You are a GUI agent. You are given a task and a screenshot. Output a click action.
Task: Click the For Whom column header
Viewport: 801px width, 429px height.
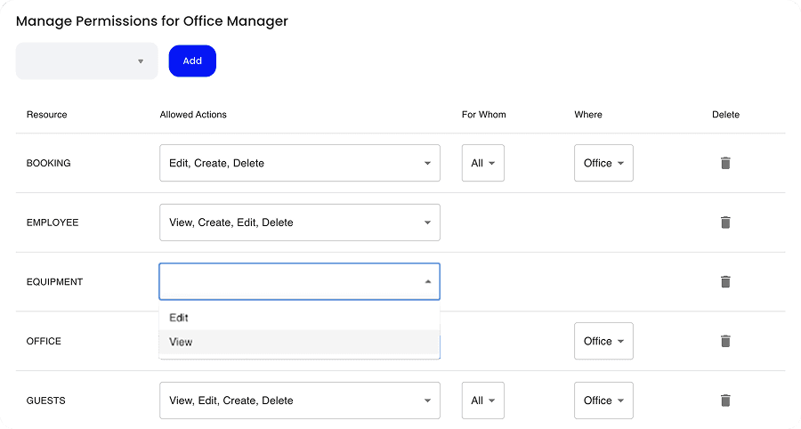pos(484,115)
